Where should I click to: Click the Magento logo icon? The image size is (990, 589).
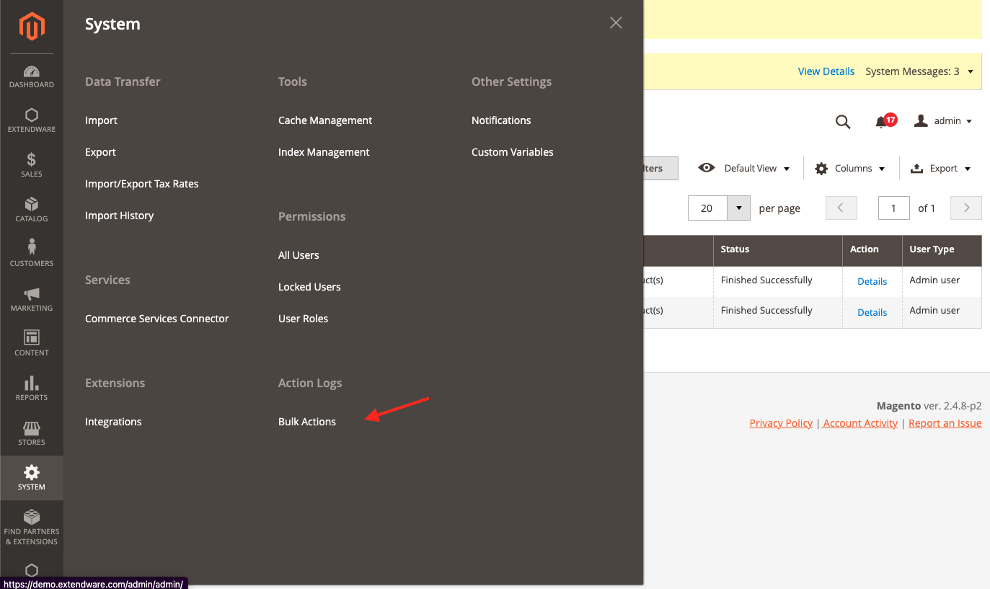point(32,27)
